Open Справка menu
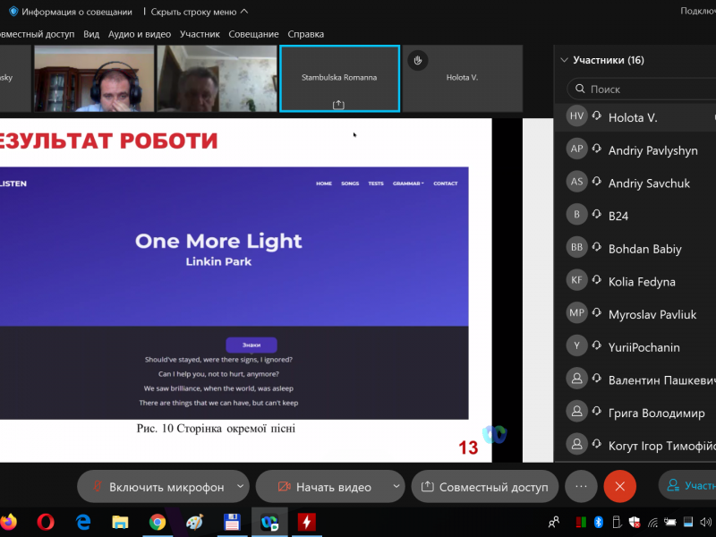716x537 pixels. pos(306,34)
